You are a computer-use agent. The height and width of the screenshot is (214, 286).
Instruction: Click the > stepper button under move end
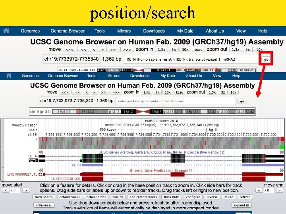tap(279, 190)
